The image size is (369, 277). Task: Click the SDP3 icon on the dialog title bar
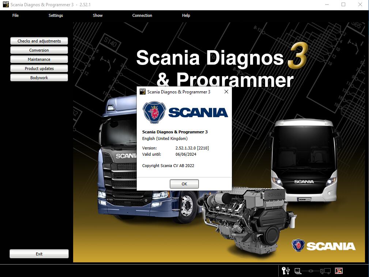[x=142, y=92]
